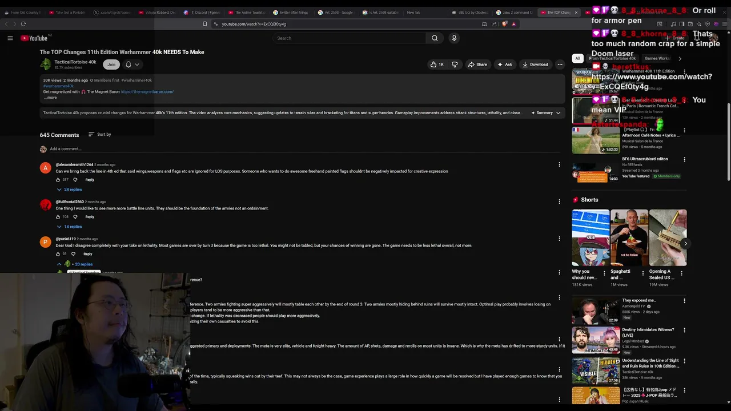This screenshot has width=731, height=411.
Task: Click the Brave shields lion icon
Action: click(505, 24)
